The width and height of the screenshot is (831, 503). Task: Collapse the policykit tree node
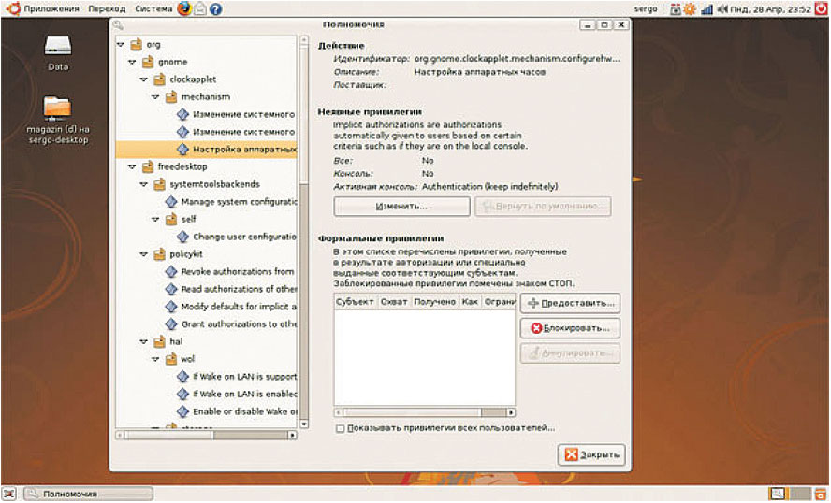[x=143, y=253]
